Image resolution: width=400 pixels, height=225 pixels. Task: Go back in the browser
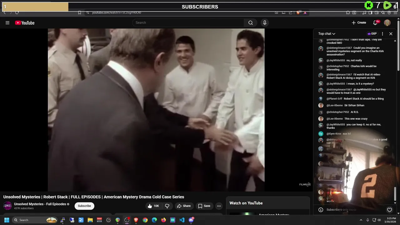tap(4, 12)
